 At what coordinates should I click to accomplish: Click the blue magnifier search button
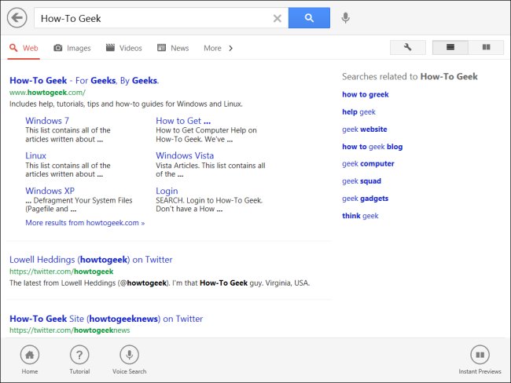point(309,18)
